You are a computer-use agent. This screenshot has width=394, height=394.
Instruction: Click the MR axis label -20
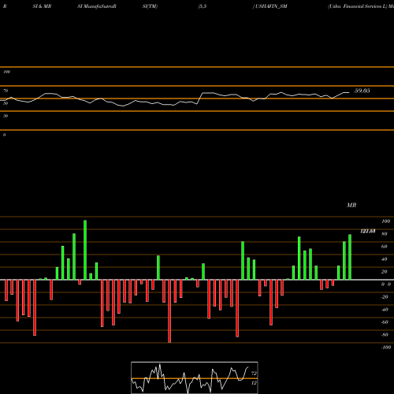385,297
